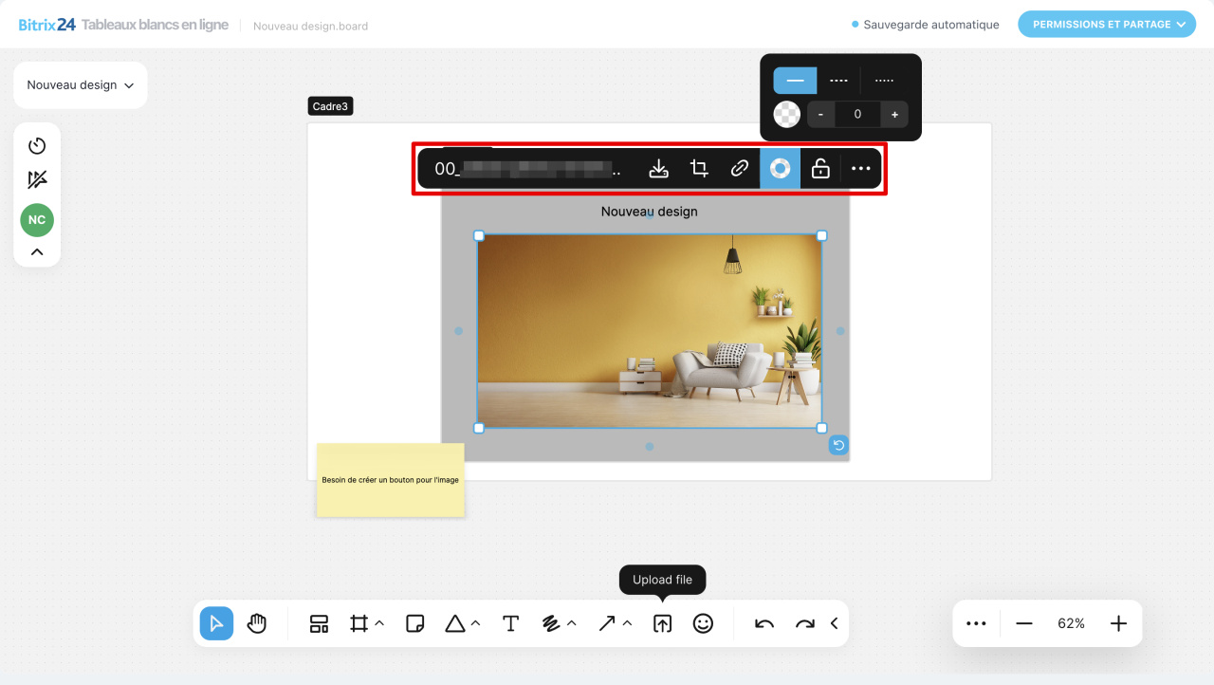The image size is (1214, 685).
Task: Click the border width value field
Action: (857, 114)
